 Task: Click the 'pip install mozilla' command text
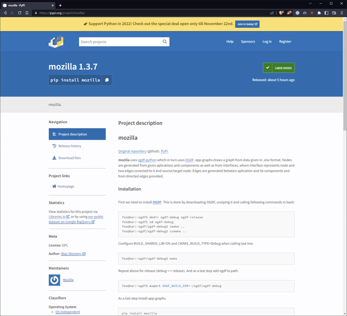75,80
